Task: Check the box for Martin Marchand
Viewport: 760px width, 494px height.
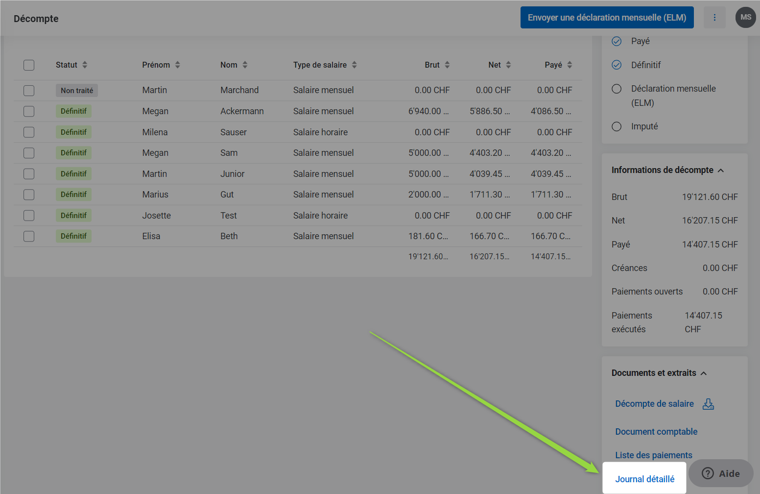Action: 29,91
